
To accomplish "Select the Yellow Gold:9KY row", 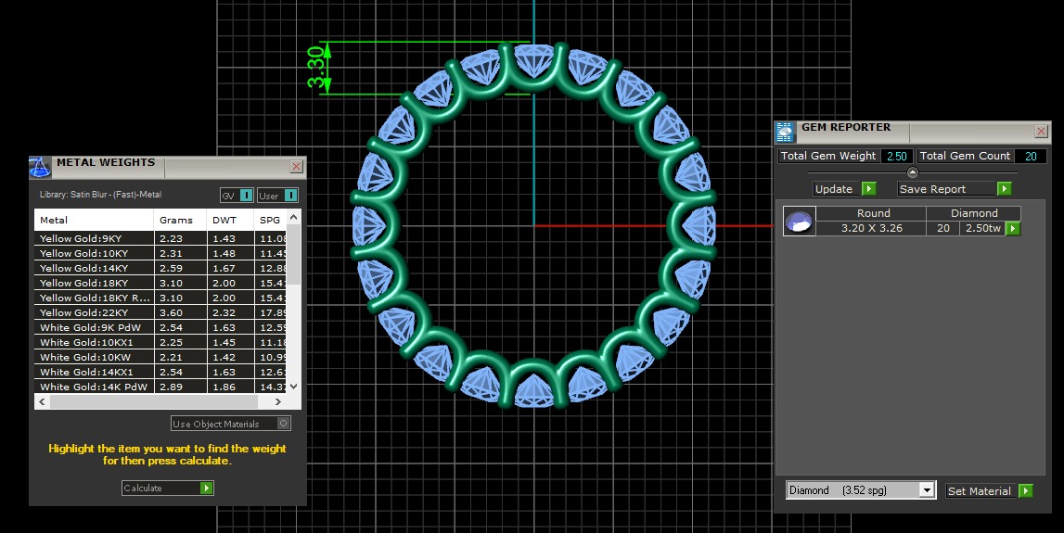I will (x=160, y=239).
